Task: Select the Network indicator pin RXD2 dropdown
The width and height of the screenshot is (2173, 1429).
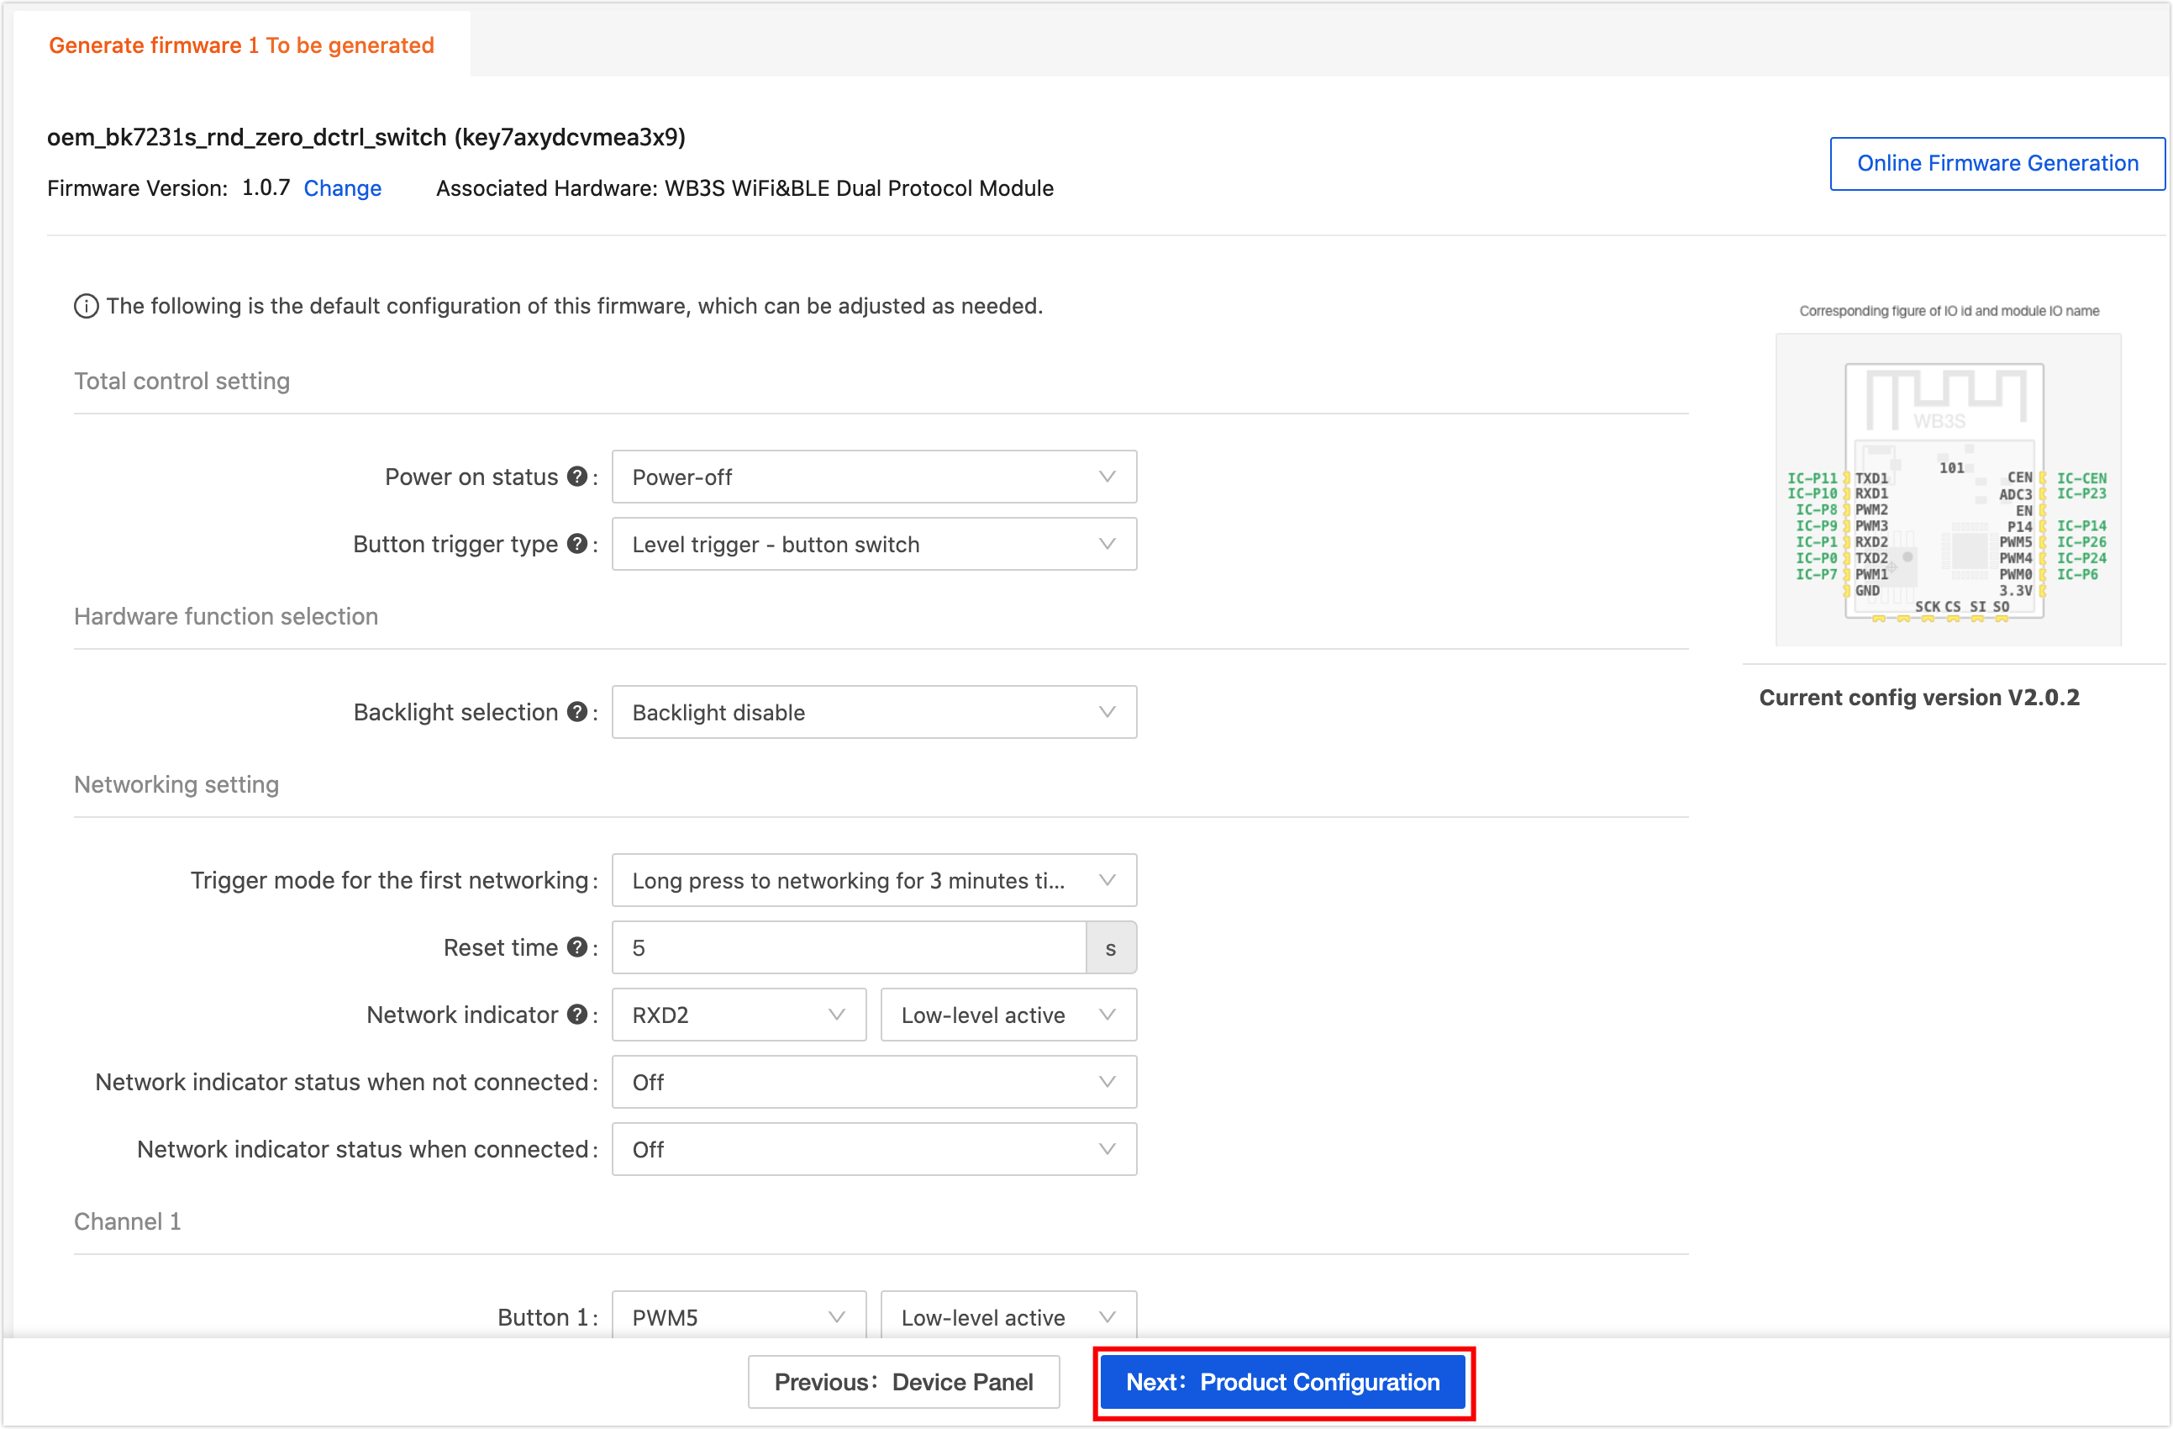Action: 735,1015
